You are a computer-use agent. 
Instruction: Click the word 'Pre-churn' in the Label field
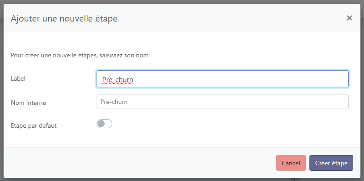(118, 80)
